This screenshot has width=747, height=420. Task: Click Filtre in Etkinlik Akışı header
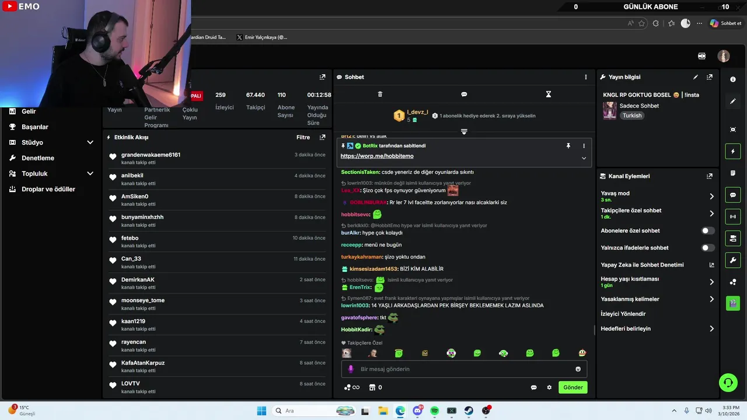(303, 138)
